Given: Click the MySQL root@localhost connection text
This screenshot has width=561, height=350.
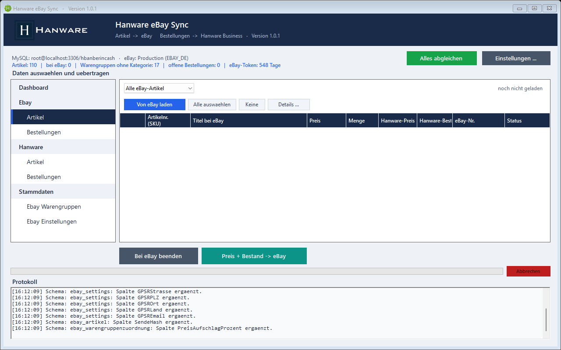Looking at the screenshot, I should 63,58.
